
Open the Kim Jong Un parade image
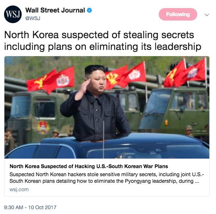tap(107, 107)
